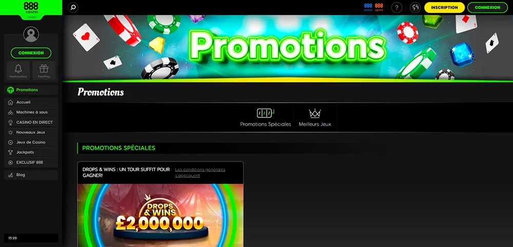
Task: Open the Drops & Wins promotion image
Action: pos(160,215)
